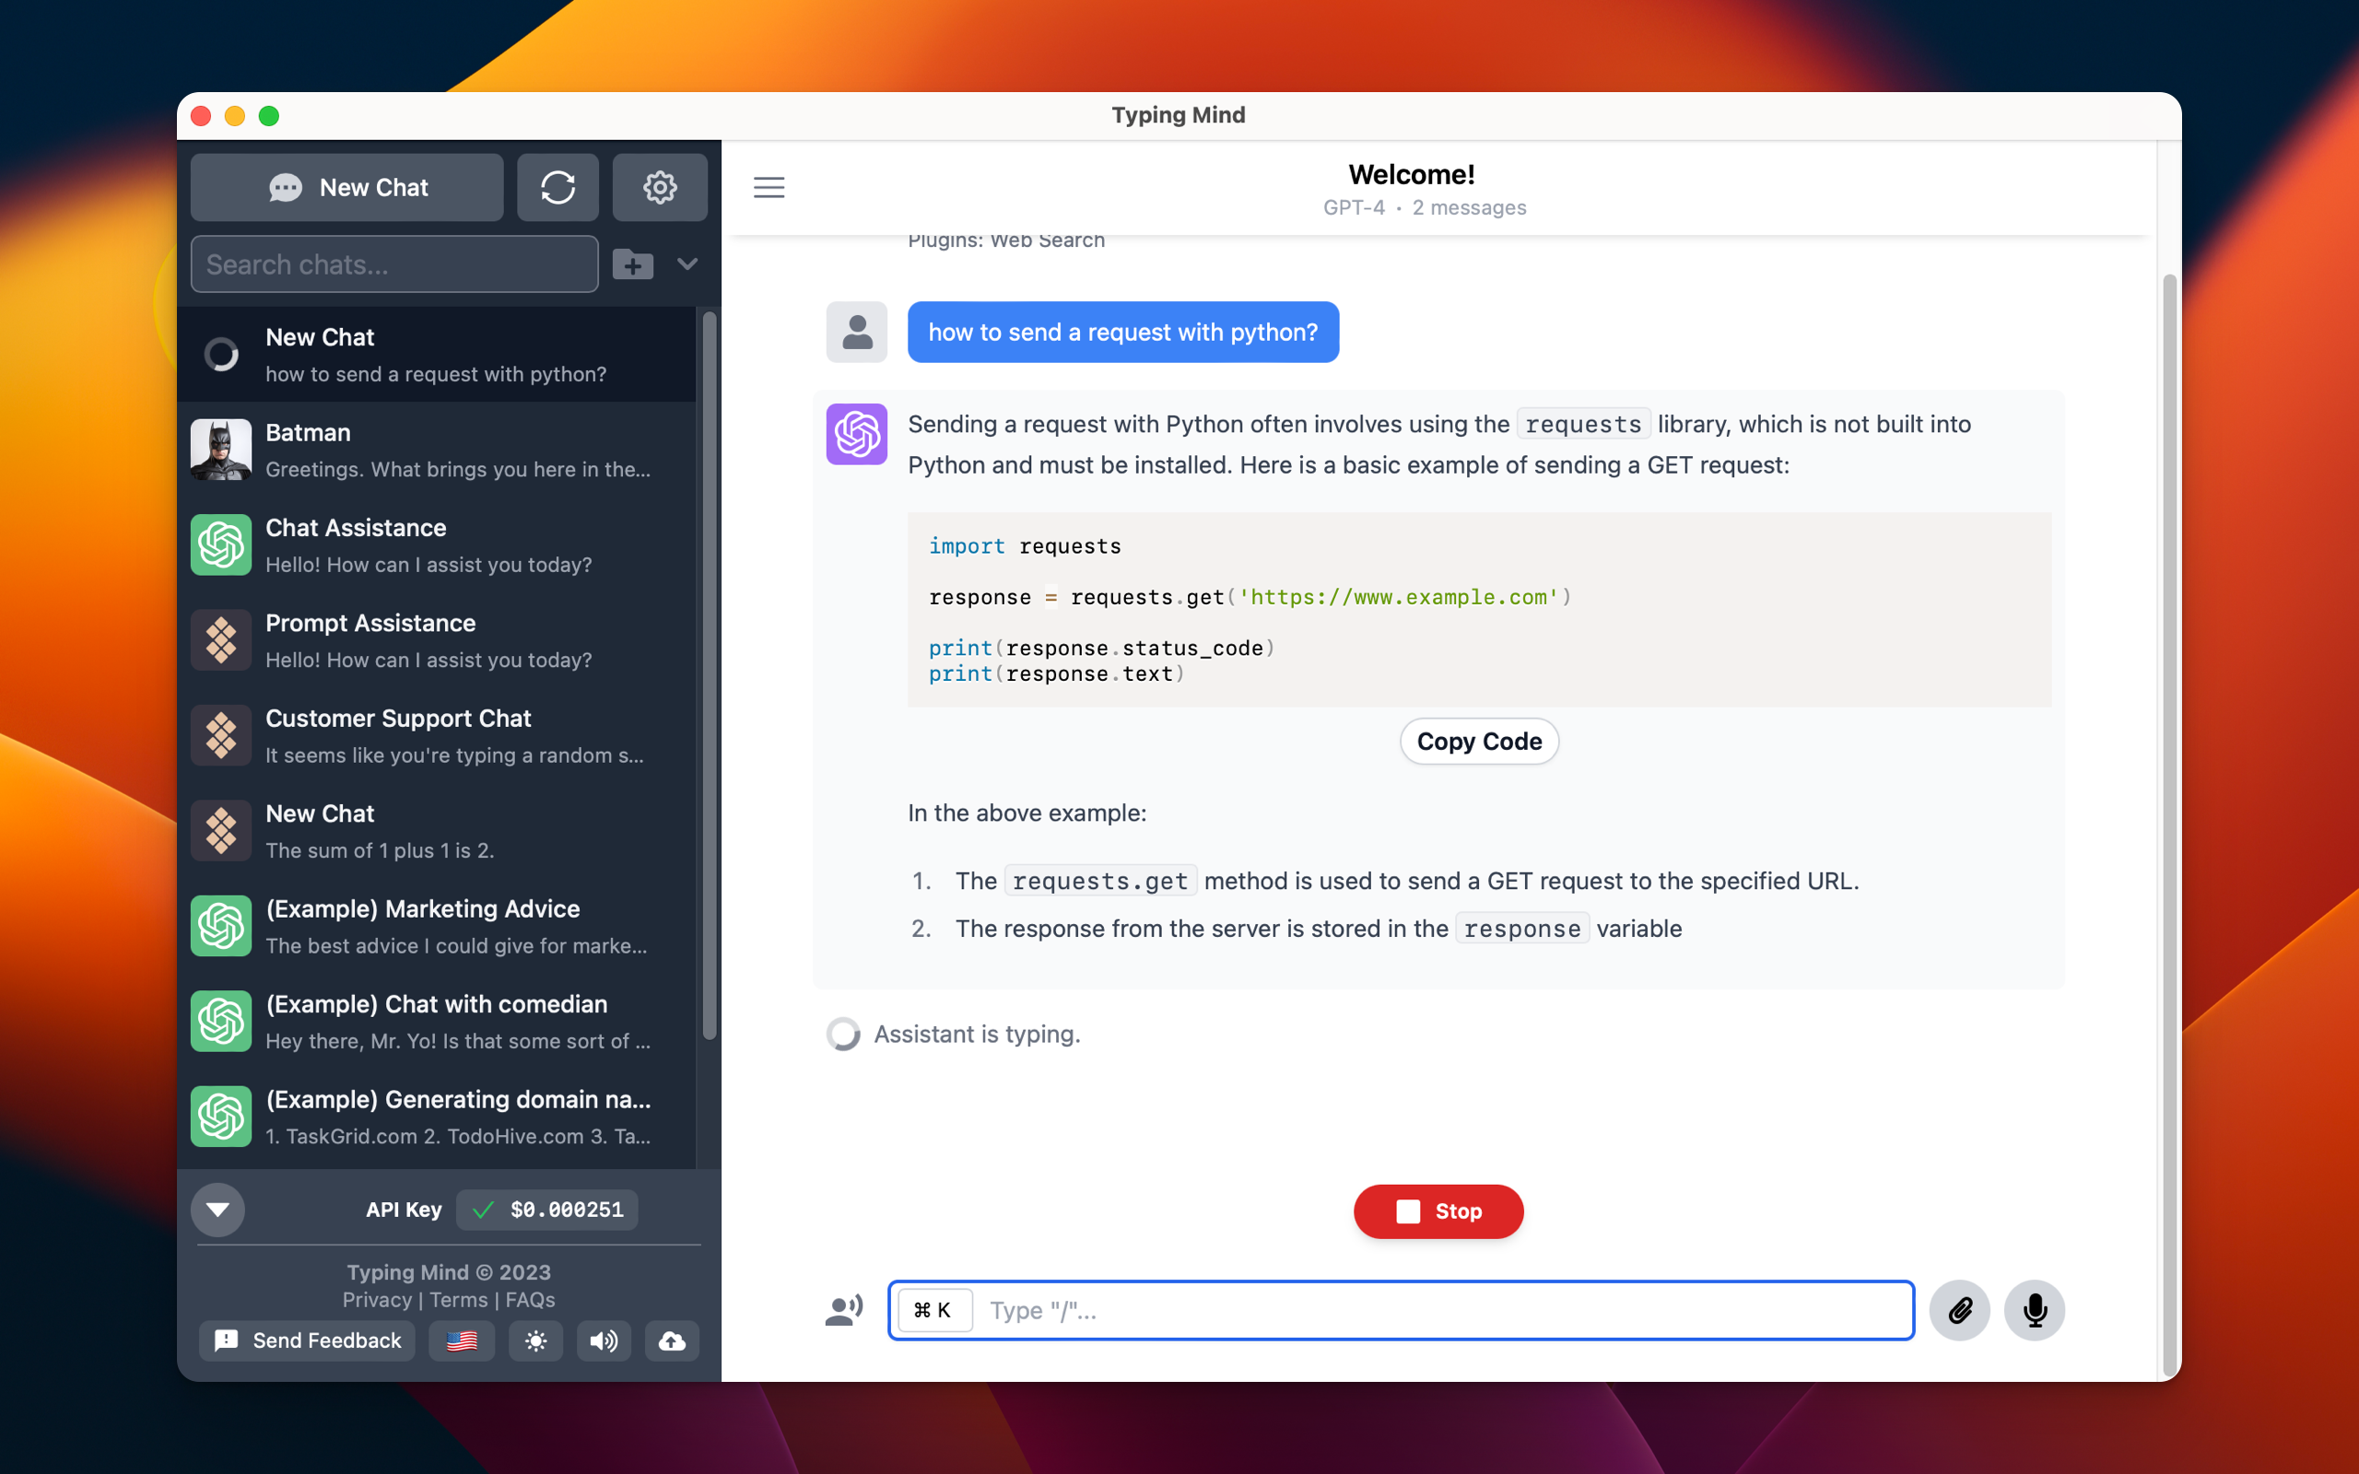Mute sound effects with the speaker icon
The height and width of the screenshot is (1474, 2359).
603,1341
